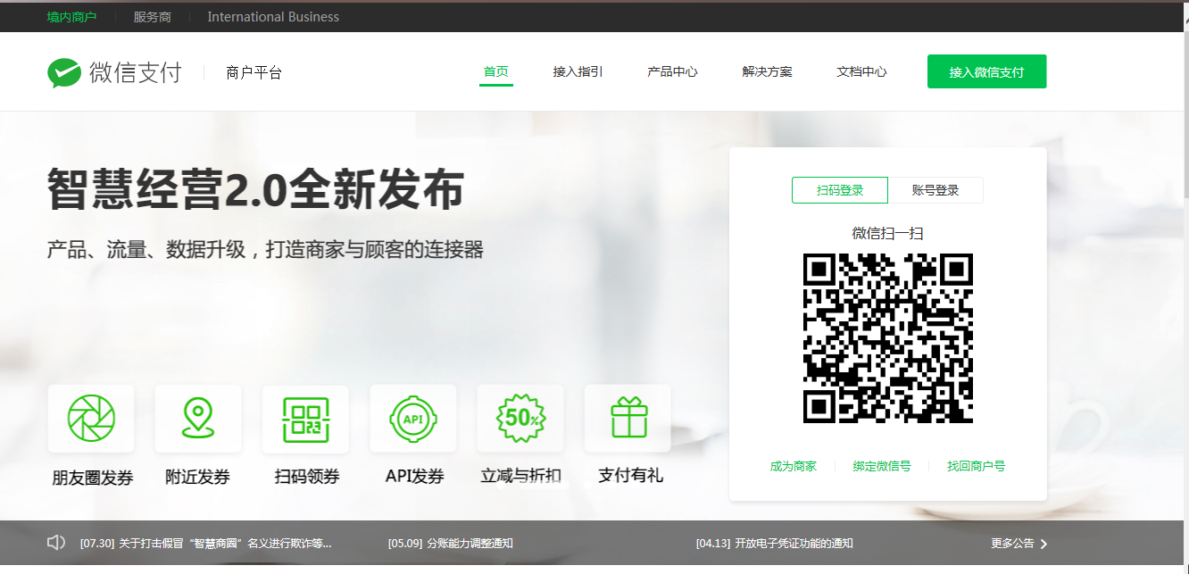1189x574 pixels.
Task: Click the 立减与折扣 label
Action: (x=521, y=476)
